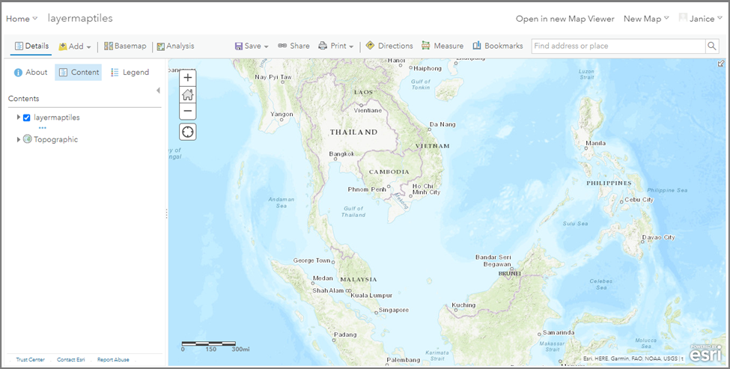Select the layermaptiles layer name

(x=57, y=118)
